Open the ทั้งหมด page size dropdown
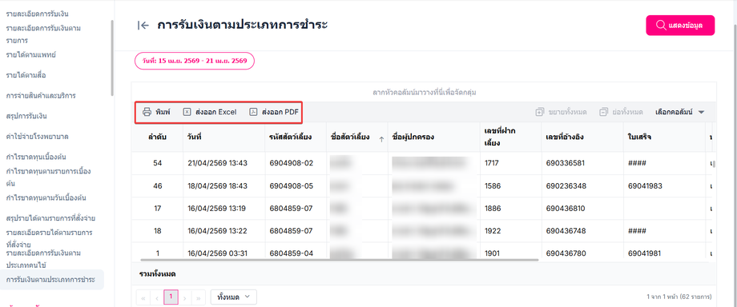Screen dimensions: 737x307 (234, 297)
